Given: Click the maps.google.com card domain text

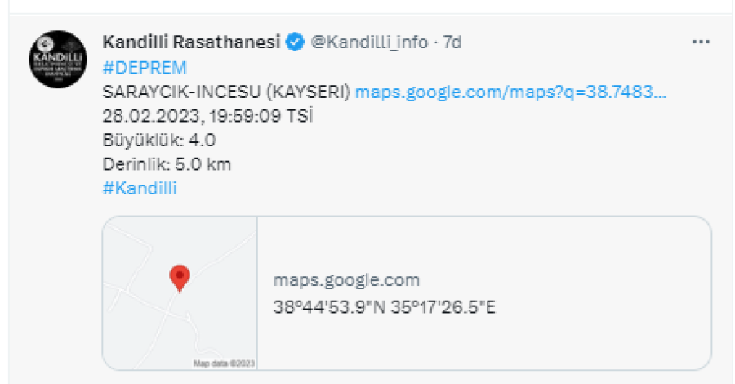Looking at the screenshot, I should [346, 280].
